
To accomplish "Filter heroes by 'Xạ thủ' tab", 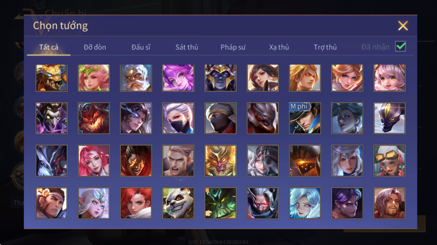I will coord(279,47).
